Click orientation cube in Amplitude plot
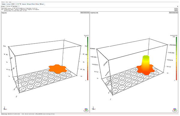Viewport: 180px width, 116px height. point(175,110)
